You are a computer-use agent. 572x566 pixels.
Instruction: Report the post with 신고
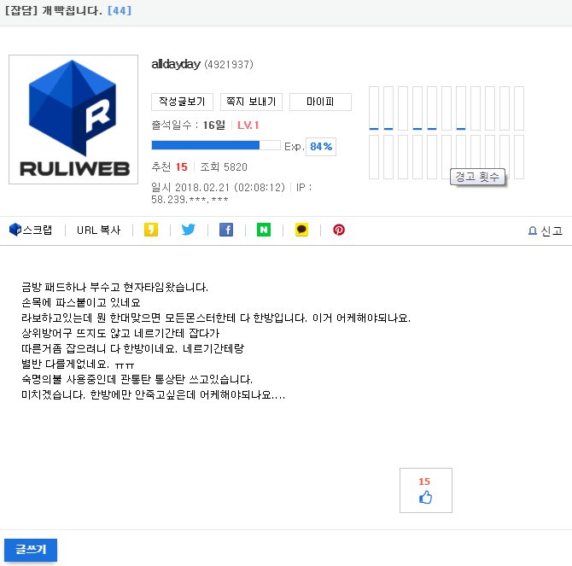(x=545, y=230)
